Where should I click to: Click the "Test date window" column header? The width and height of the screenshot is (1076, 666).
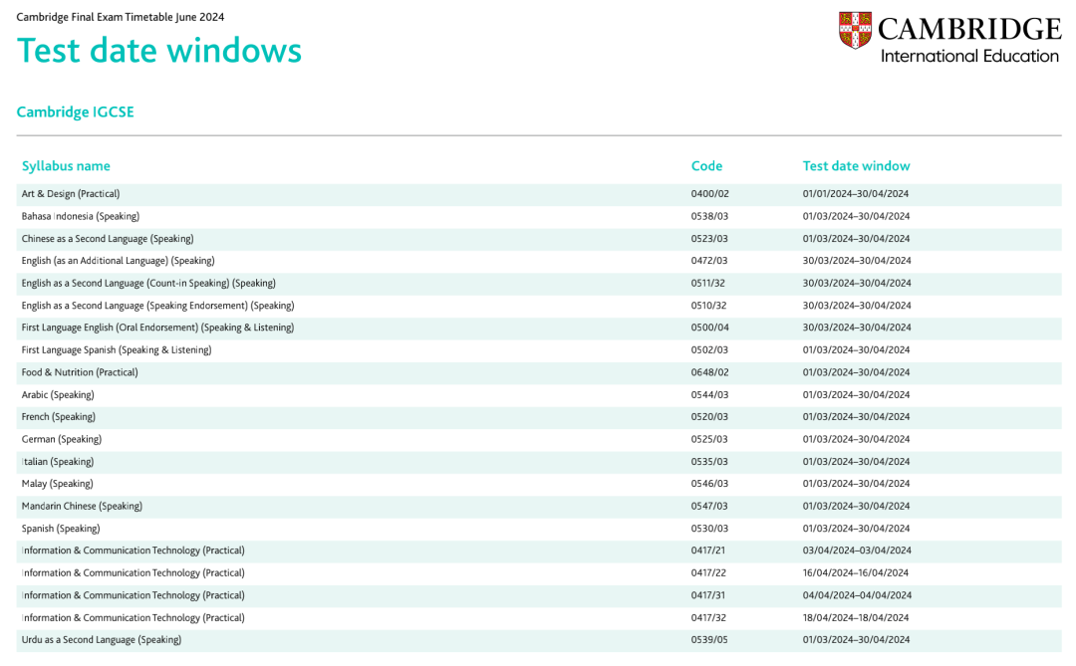pos(856,166)
